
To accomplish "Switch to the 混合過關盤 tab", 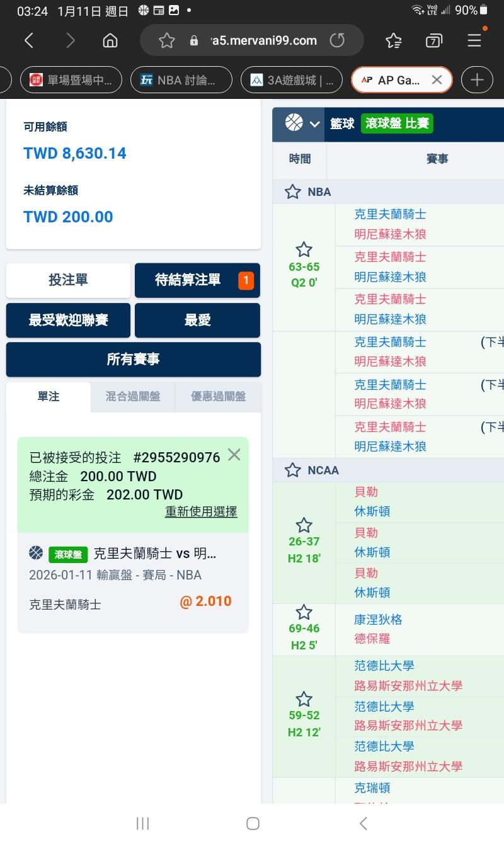I will [132, 397].
